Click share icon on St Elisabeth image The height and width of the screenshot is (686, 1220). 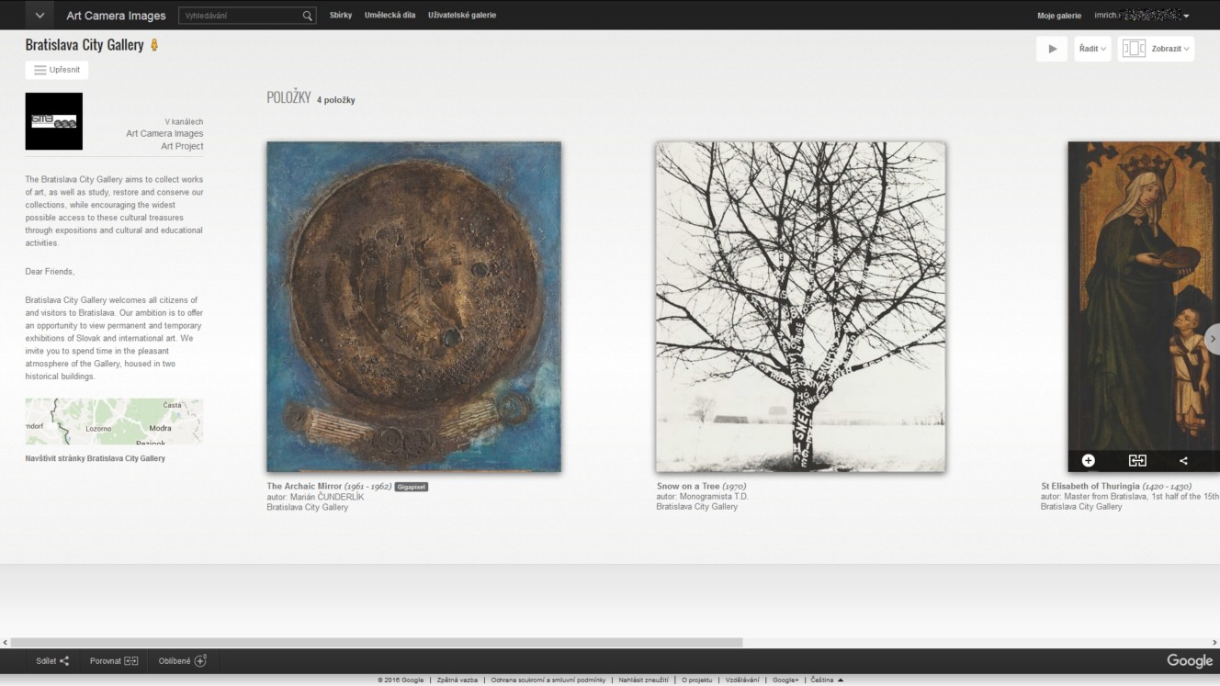coord(1183,461)
